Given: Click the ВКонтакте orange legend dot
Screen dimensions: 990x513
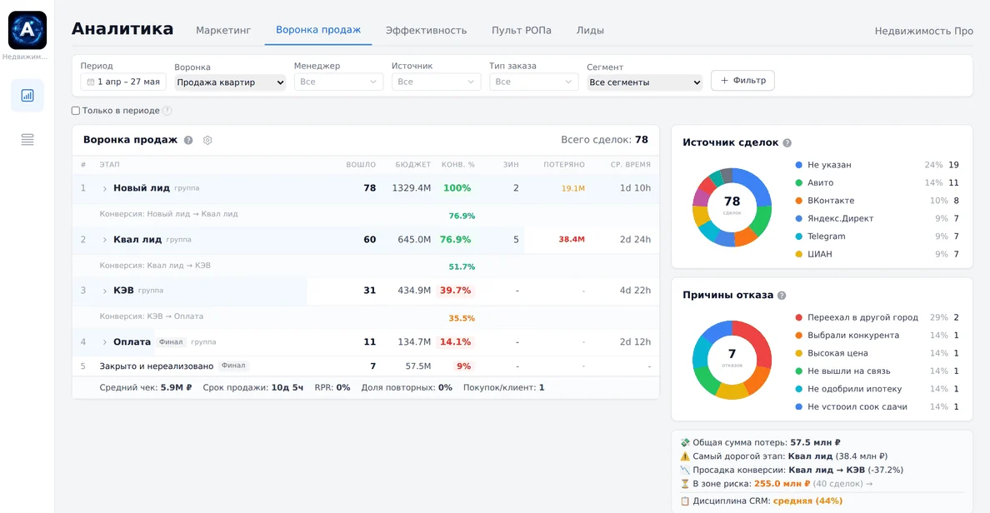Looking at the screenshot, I should coord(798,201).
